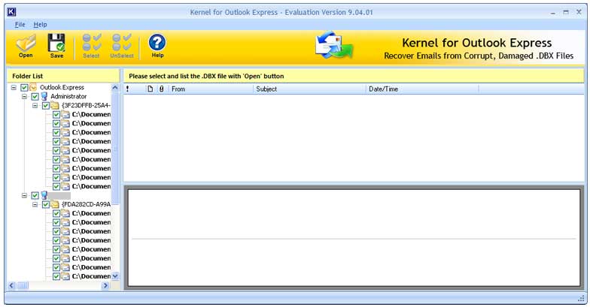
Task: Click the UnSelect toolbar icon
Action: click(122, 46)
